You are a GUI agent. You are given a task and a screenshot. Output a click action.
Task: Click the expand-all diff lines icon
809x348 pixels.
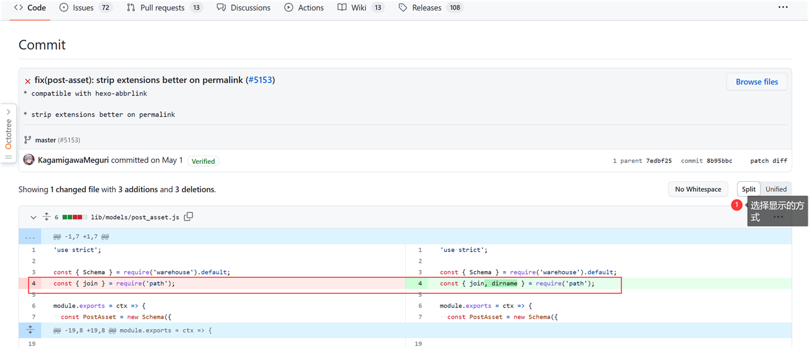(x=46, y=217)
